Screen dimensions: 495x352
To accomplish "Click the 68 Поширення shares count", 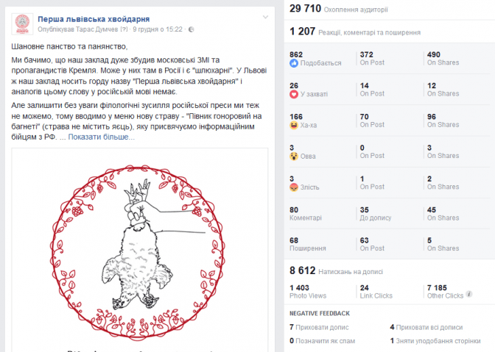I will (x=308, y=244).
